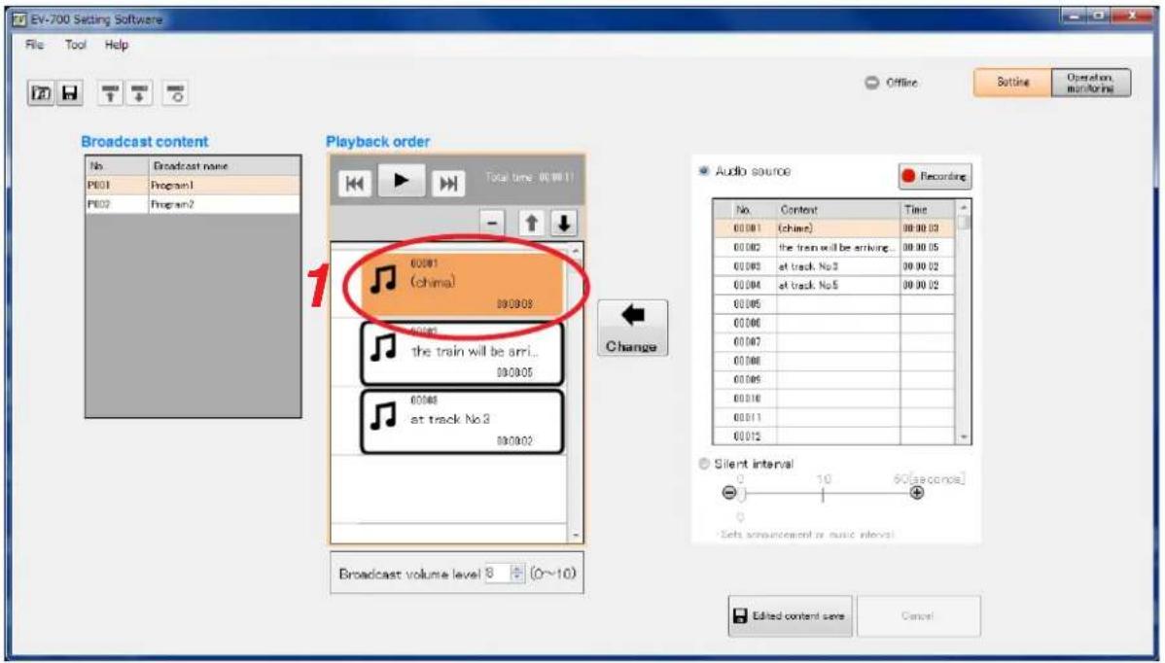
Task: Select Program1 row in Broadcast content
Action: click(194, 185)
